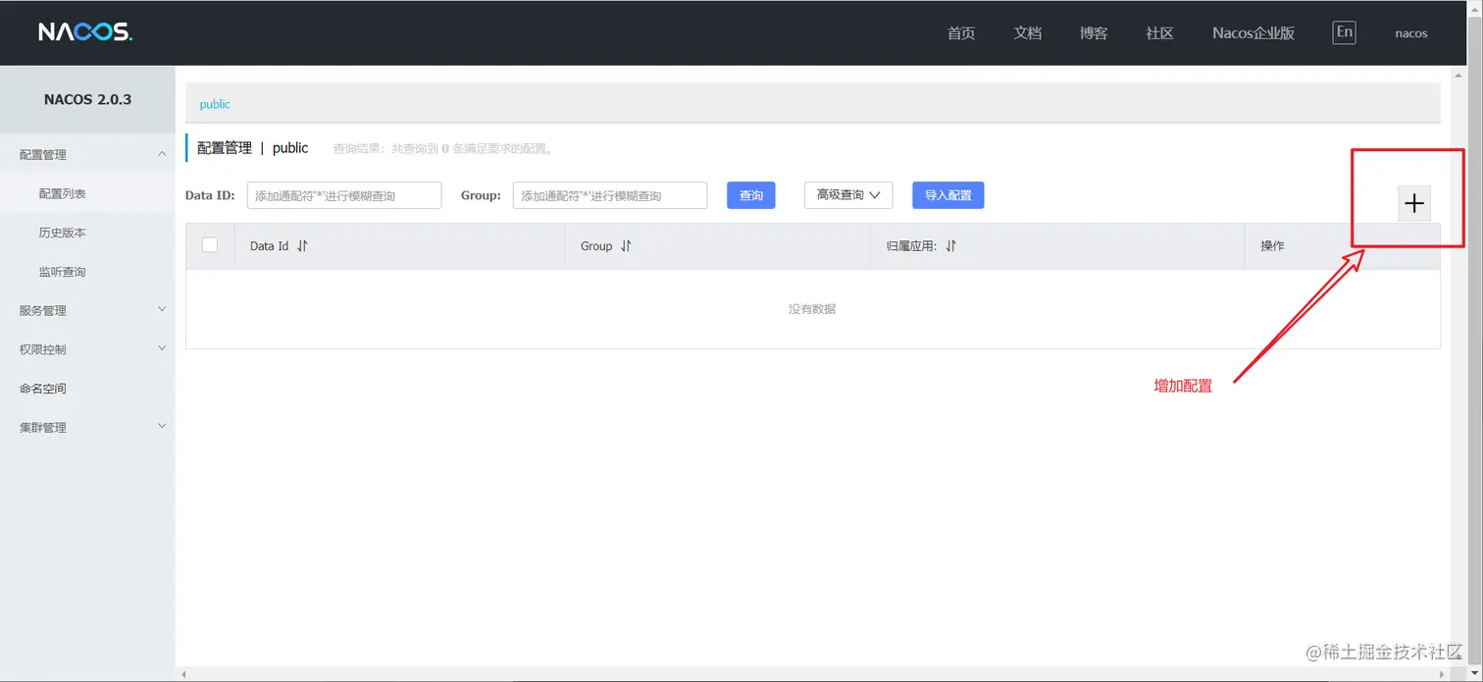1483x682 pixels.
Task: Click the NACOS logo in header
Action: 85,32
